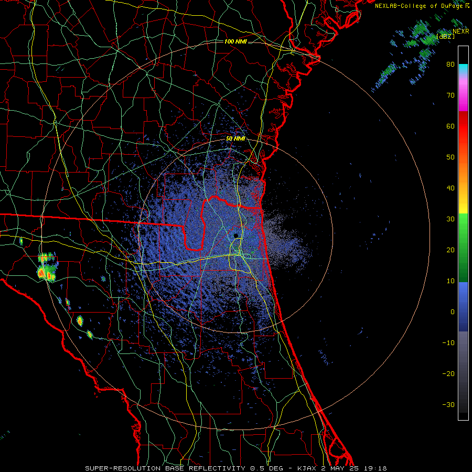Click the 0 value on the dBZ scale
Screen dimensions: 472x472
point(453,312)
